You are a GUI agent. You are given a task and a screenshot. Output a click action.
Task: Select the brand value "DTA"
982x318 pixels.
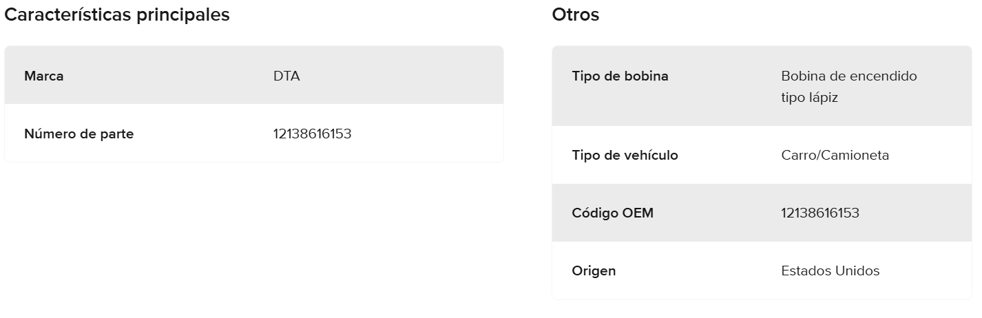[286, 76]
